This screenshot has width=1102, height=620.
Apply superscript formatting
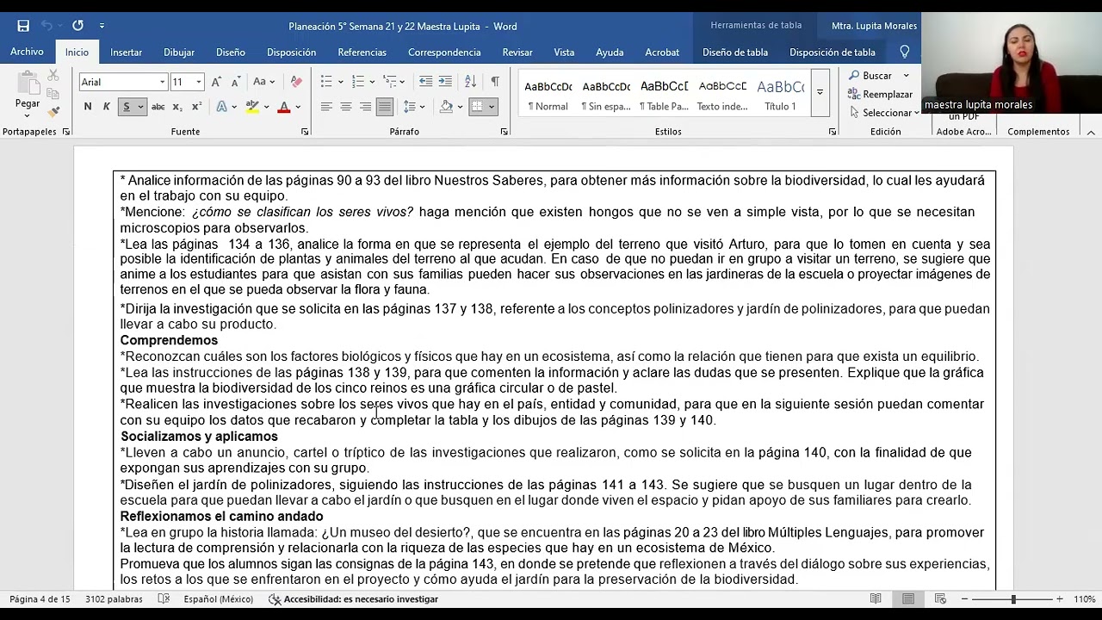(x=196, y=107)
